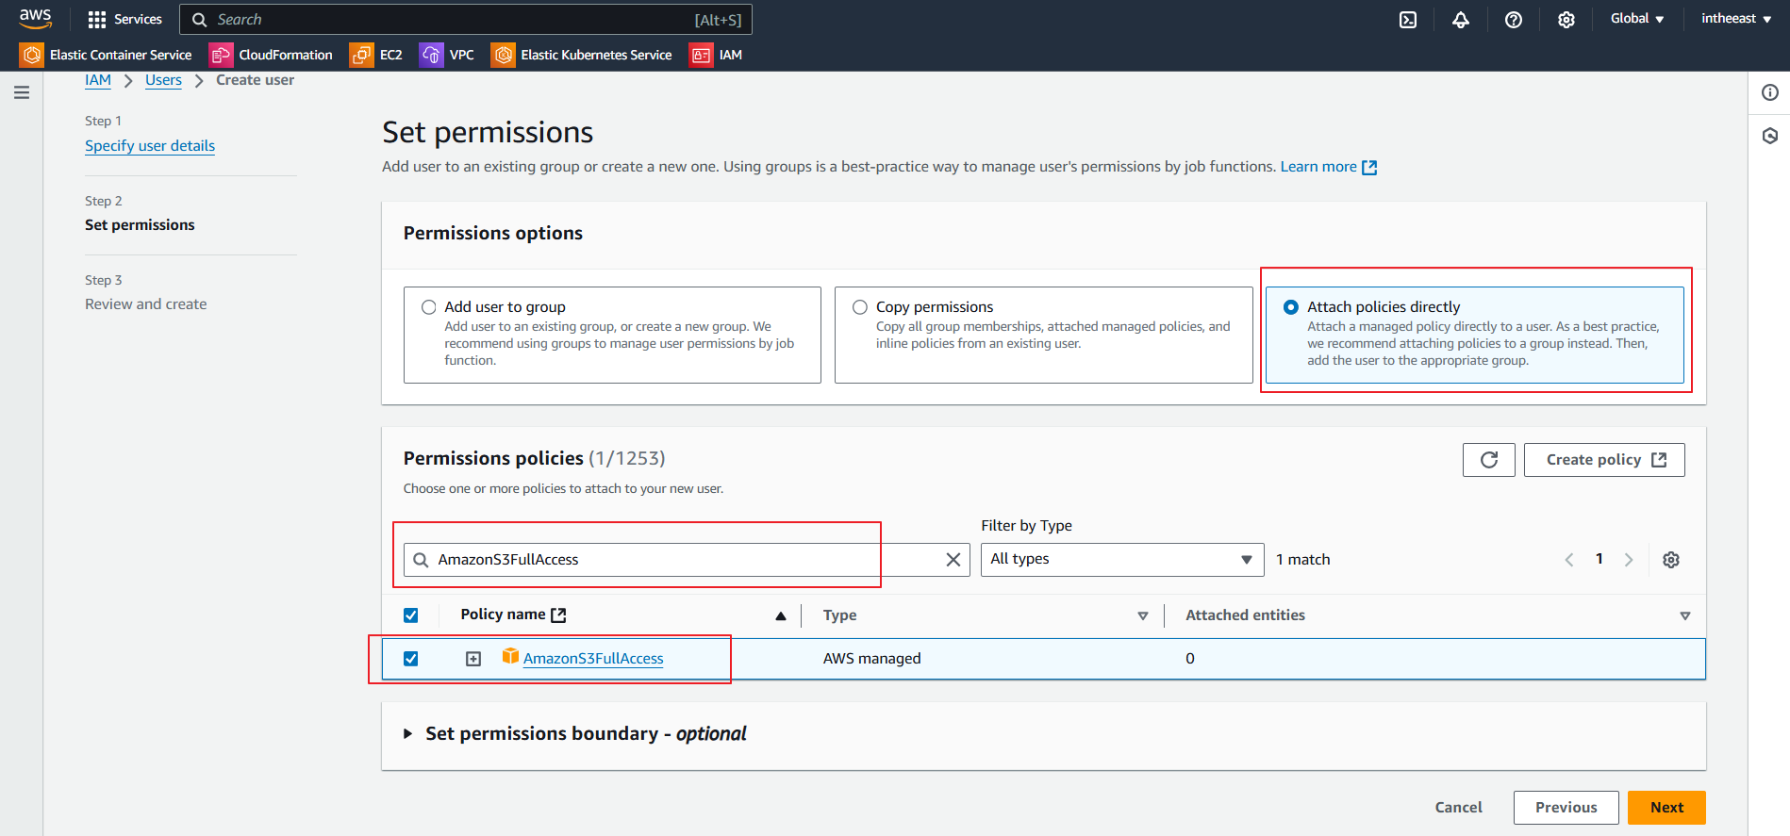The height and width of the screenshot is (836, 1790).
Task: Click the Cancel button
Action: pos(1458,808)
